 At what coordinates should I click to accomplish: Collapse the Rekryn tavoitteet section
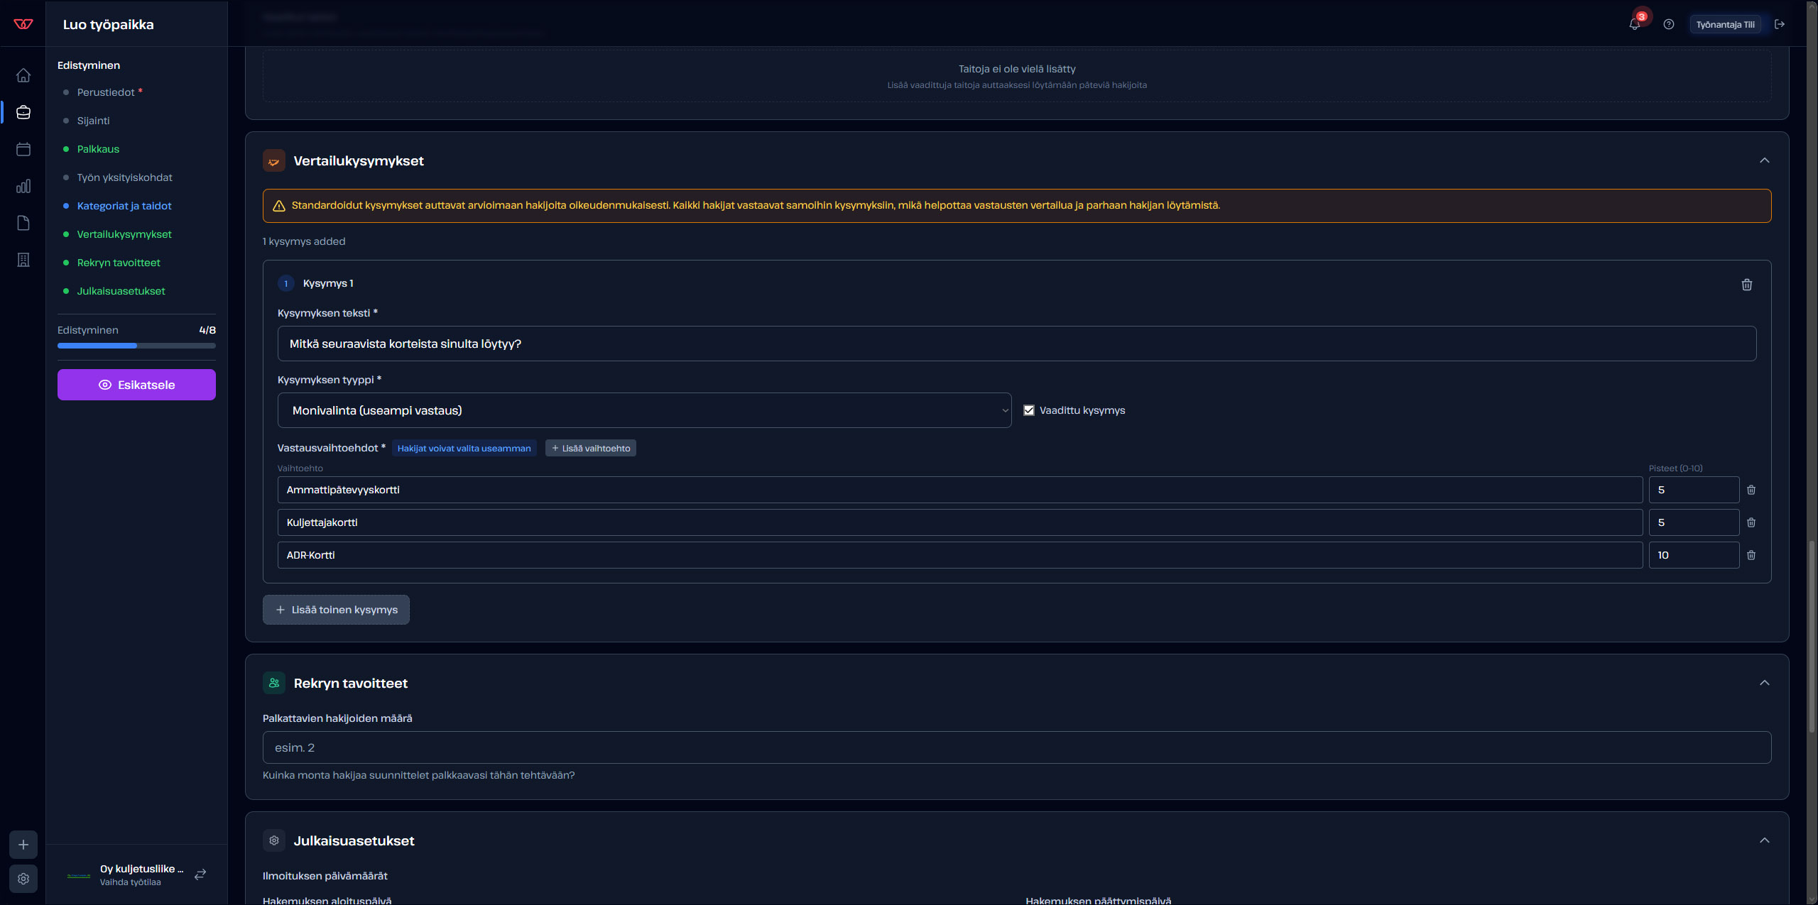tap(1765, 683)
